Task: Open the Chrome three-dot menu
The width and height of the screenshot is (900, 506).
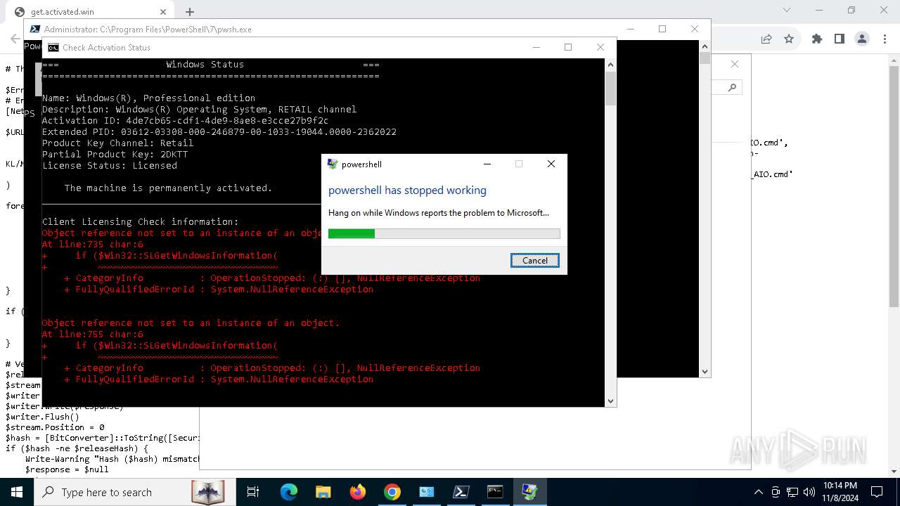Action: (884, 39)
